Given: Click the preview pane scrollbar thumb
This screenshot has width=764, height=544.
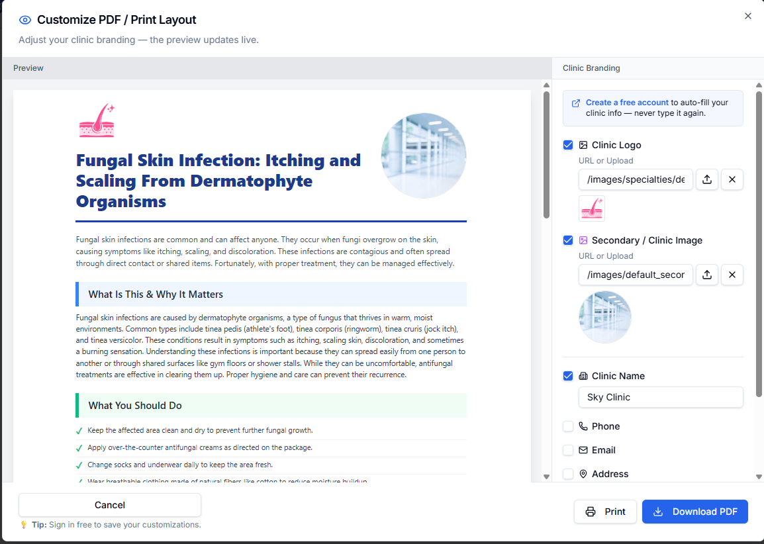Looking at the screenshot, I should pyautogui.click(x=546, y=155).
